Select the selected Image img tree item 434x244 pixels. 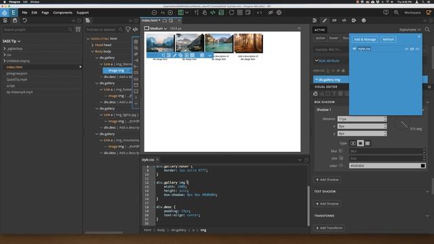pos(117,70)
